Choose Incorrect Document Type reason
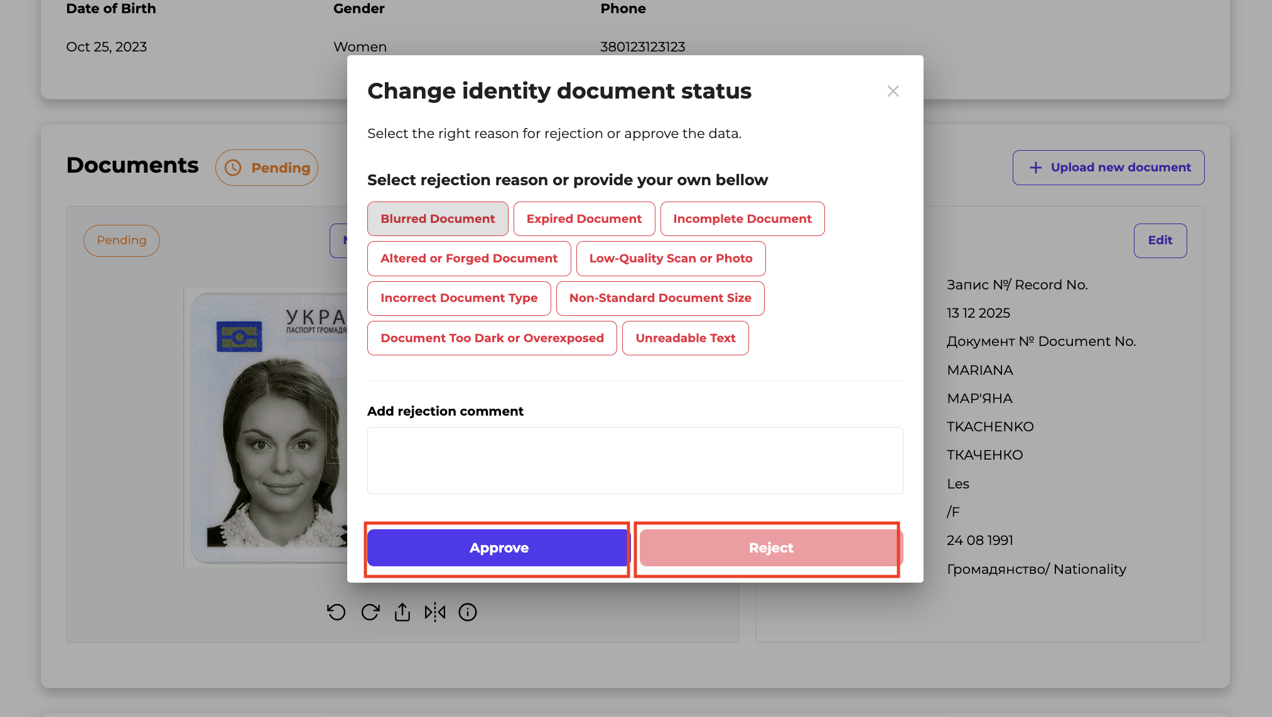The width and height of the screenshot is (1272, 717). tap(458, 298)
